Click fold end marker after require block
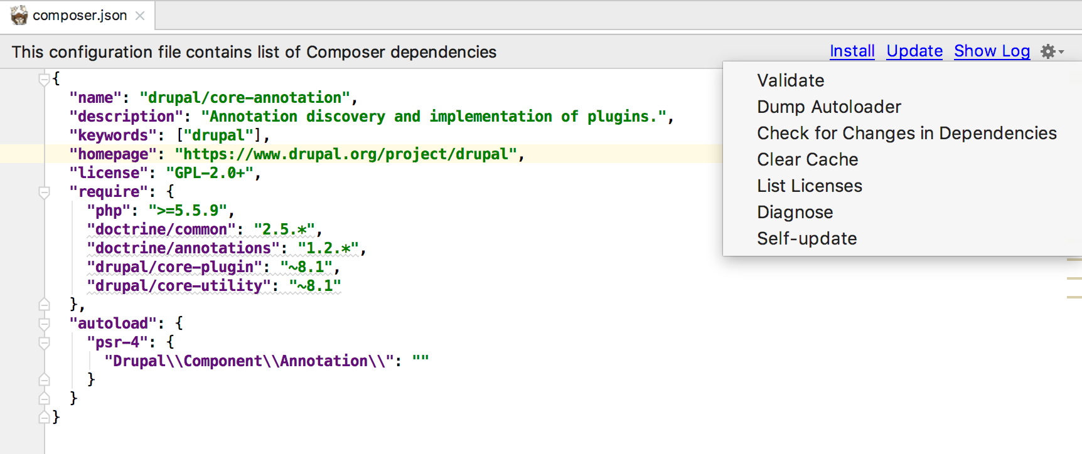 44,305
